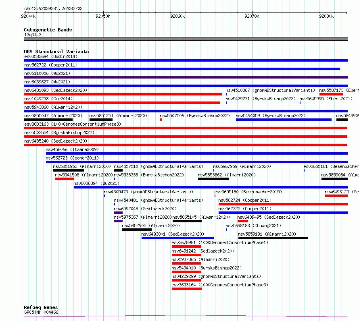Open nsv5937365 (Almarri2020) label
Image resolution: width=359 pixels, height=321 pixels.
coord(200,259)
